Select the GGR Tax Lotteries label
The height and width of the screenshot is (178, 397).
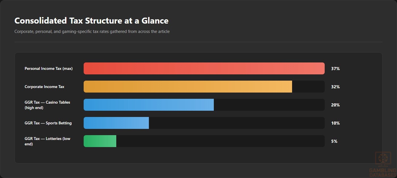(47, 141)
